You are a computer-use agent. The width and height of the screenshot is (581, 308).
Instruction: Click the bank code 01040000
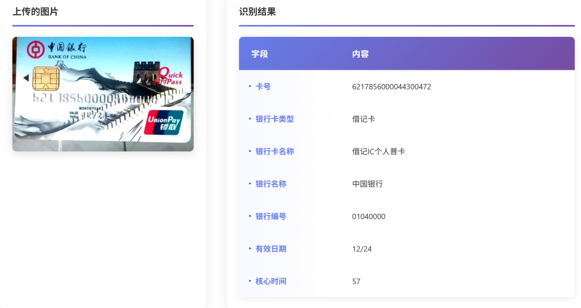tap(369, 217)
